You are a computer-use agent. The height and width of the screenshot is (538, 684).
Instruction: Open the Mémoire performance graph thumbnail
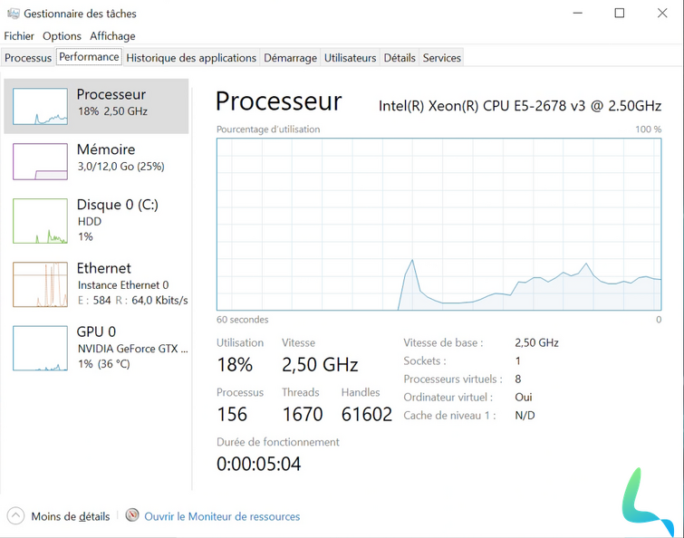(40, 161)
